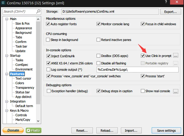Click the Reload... button
This screenshot has height=136, width=184.
click(107, 131)
